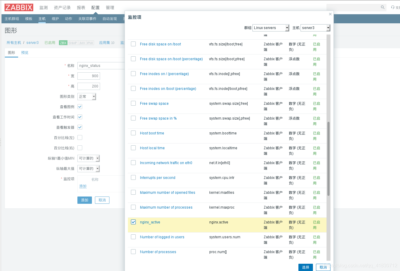The height and width of the screenshot is (271, 400).
Task: Click the ZBX availability badge
Action: 63,43
